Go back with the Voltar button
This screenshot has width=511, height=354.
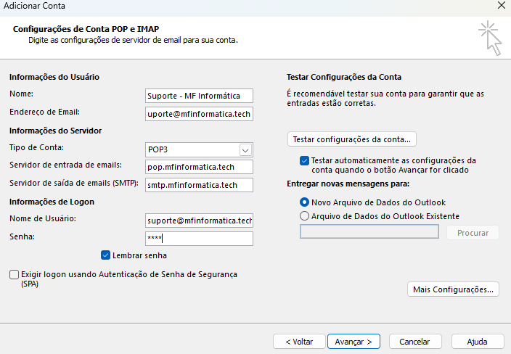click(299, 341)
